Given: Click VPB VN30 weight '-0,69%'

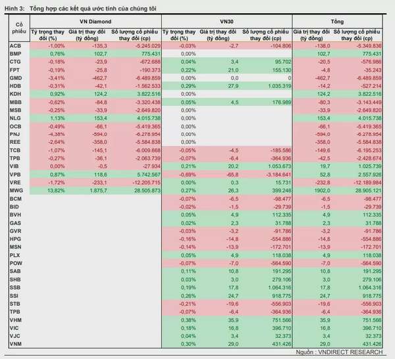Looking at the screenshot, I should [188, 175].
